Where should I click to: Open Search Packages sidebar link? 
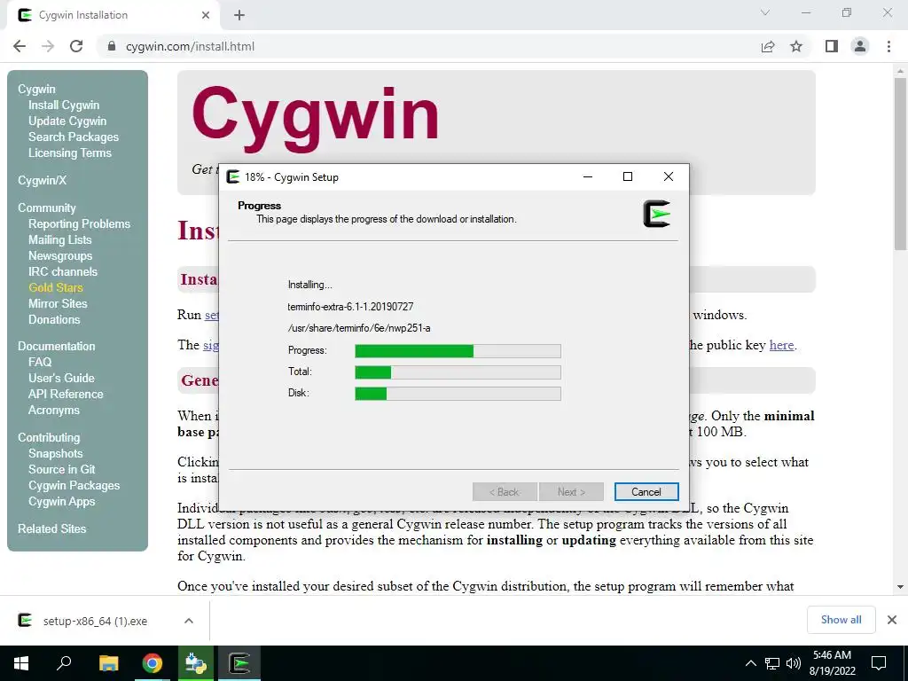click(x=74, y=137)
